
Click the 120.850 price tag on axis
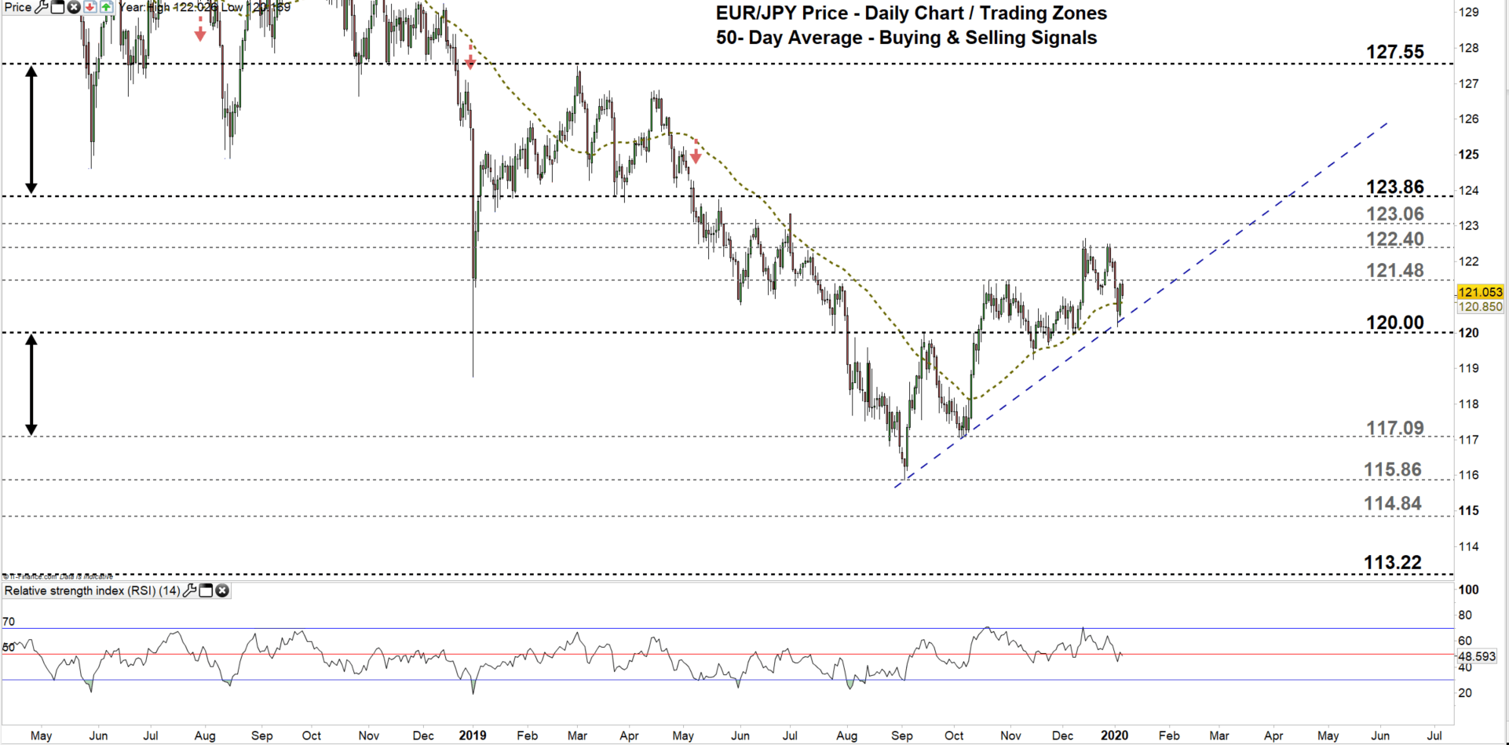click(x=1480, y=307)
